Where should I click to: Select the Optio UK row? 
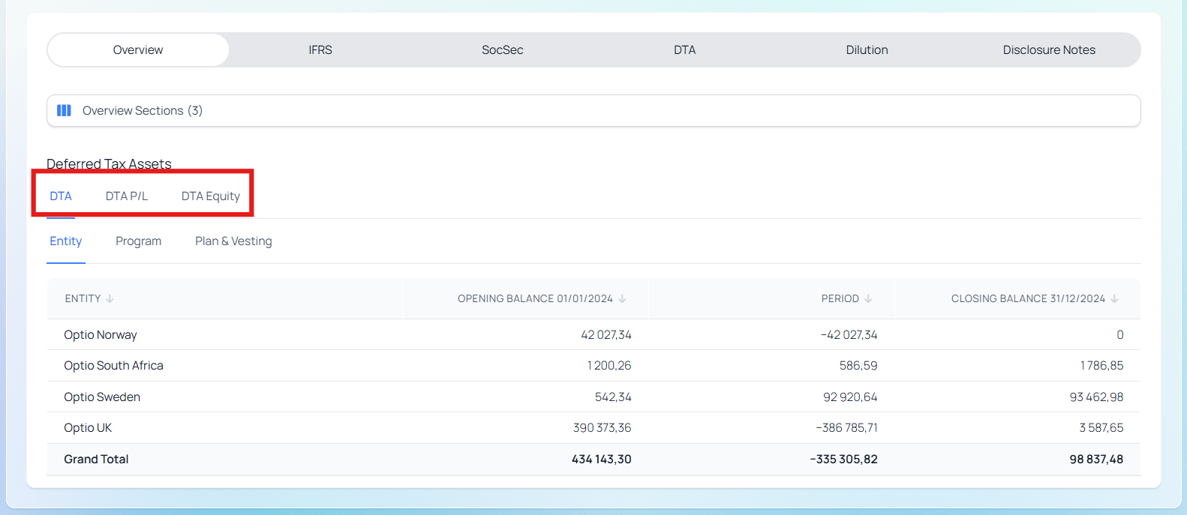click(593, 427)
